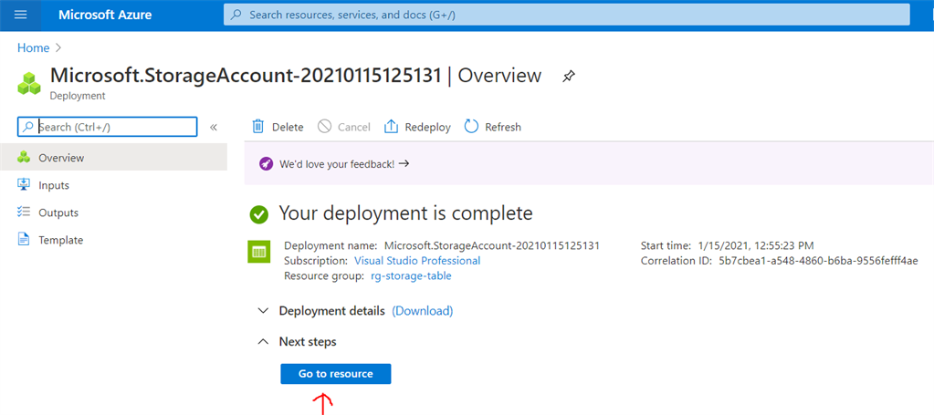This screenshot has width=934, height=415.
Task: Focus the search resources, services, and docs field
Action: (566, 15)
